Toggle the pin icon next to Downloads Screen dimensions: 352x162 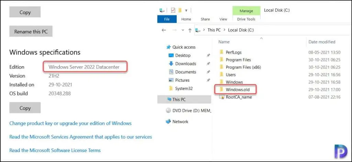208,63
